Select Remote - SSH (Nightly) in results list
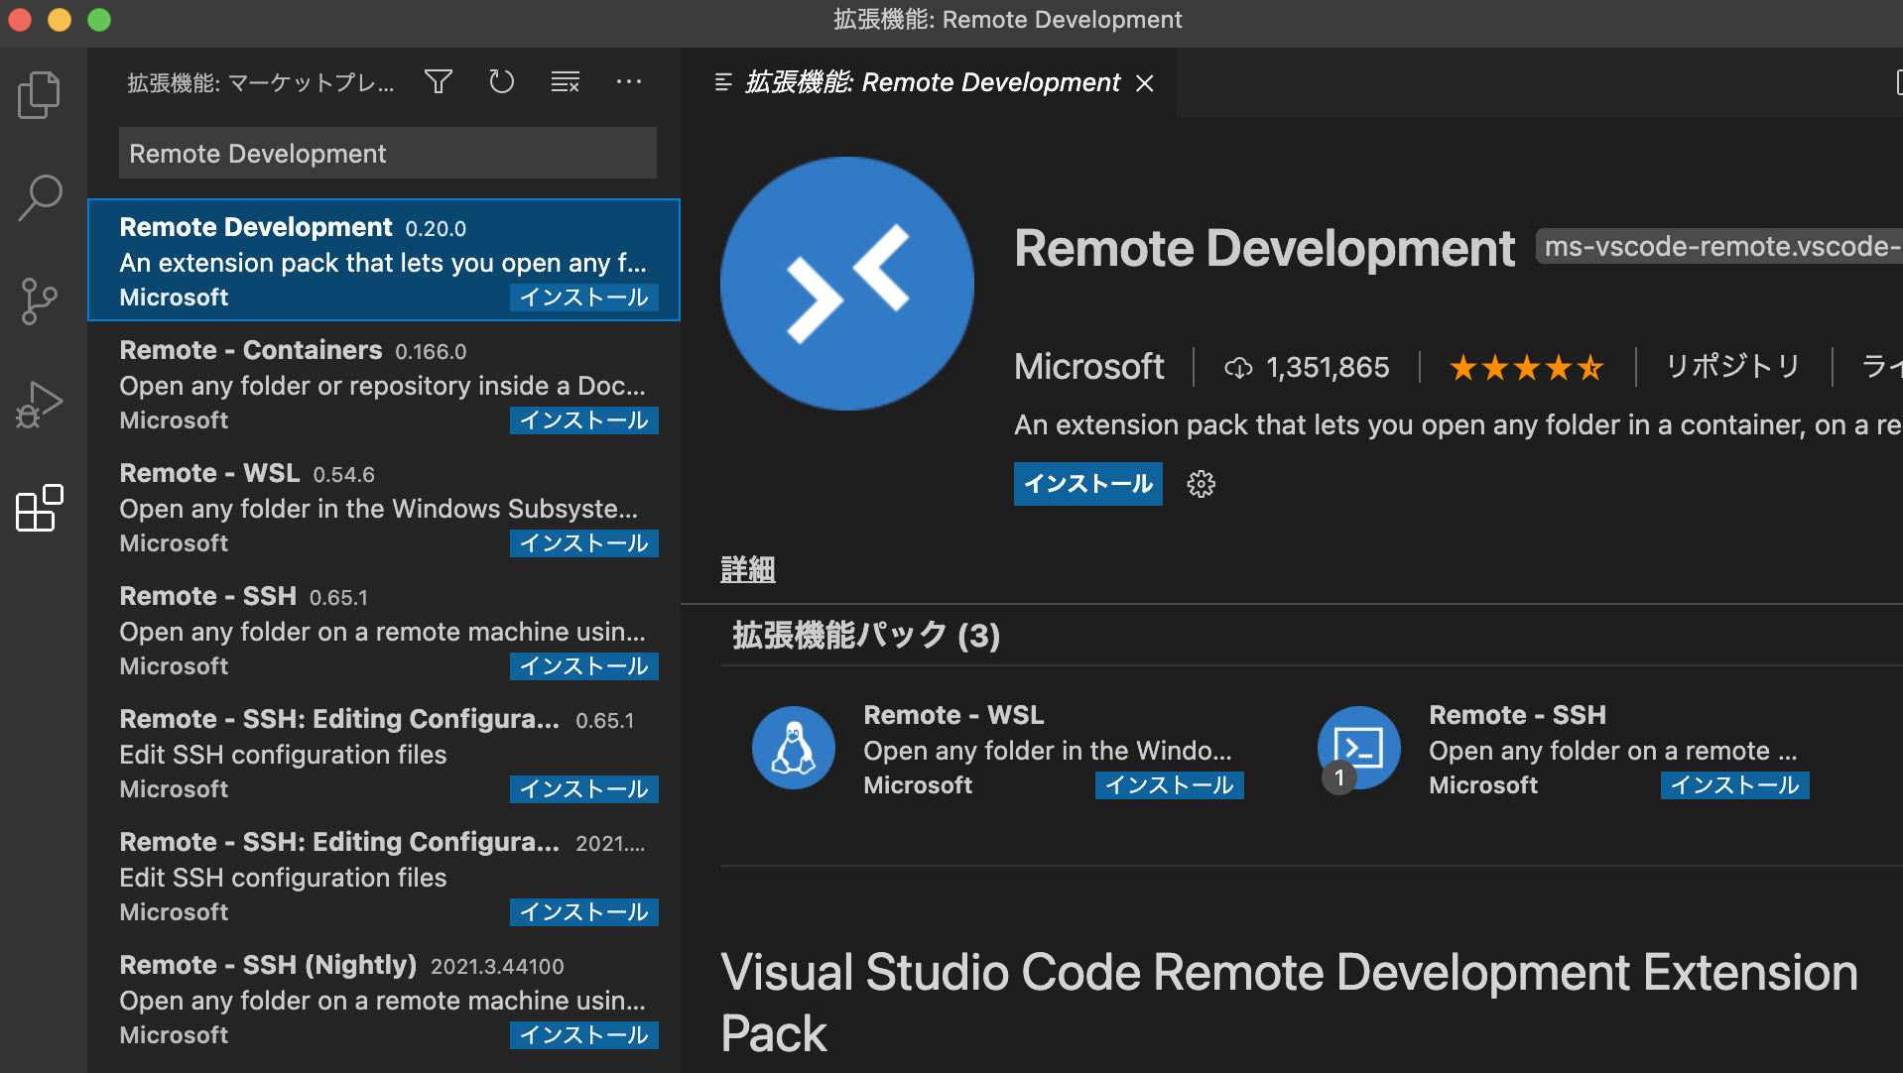This screenshot has width=1903, height=1073. [383, 999]
